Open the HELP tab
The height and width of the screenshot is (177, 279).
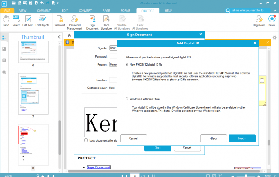point(168,11)
